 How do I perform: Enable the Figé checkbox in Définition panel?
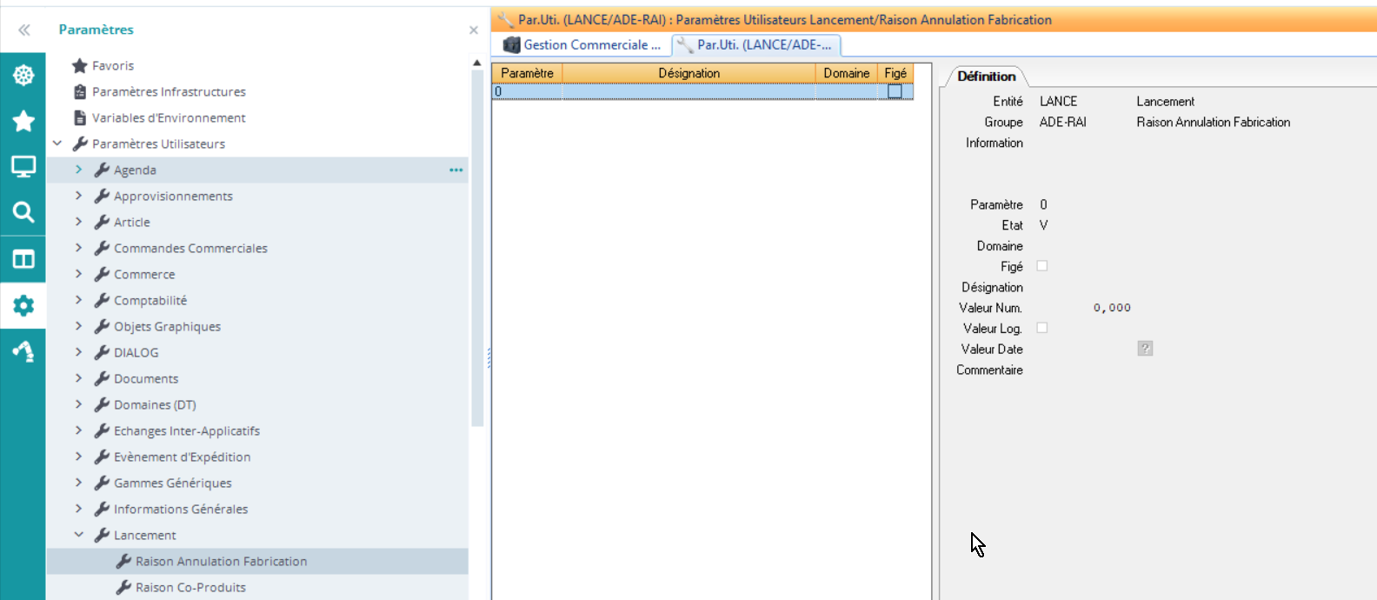pos(1042,266)
